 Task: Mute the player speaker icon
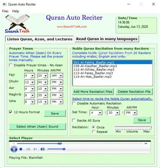[x=43, y=149]
